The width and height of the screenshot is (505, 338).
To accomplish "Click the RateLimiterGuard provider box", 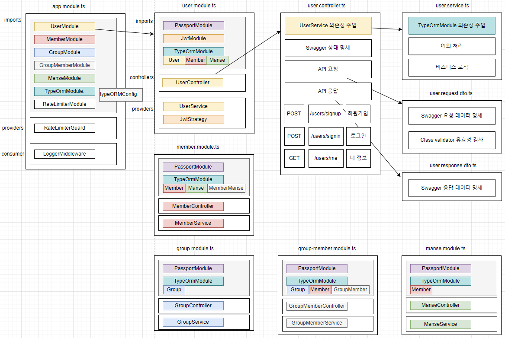I will pos(64,128).
